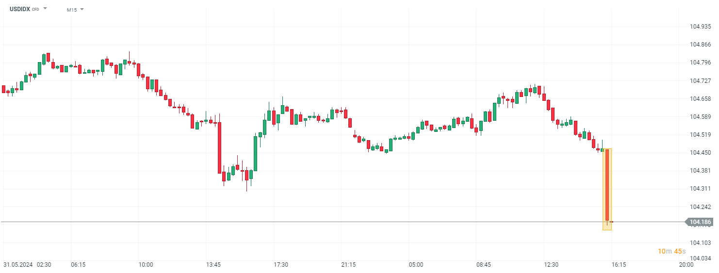Click the 10m 45s candle countdown timer
This screenshot has height=273, width=719.
point(671,251)
